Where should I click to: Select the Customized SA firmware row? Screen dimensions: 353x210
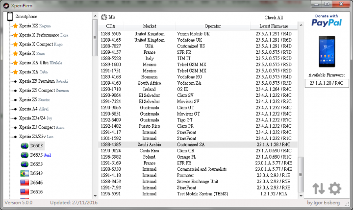click(x=198, y=144)
